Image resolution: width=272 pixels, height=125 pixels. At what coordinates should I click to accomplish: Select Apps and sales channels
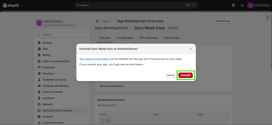point(62,110)
